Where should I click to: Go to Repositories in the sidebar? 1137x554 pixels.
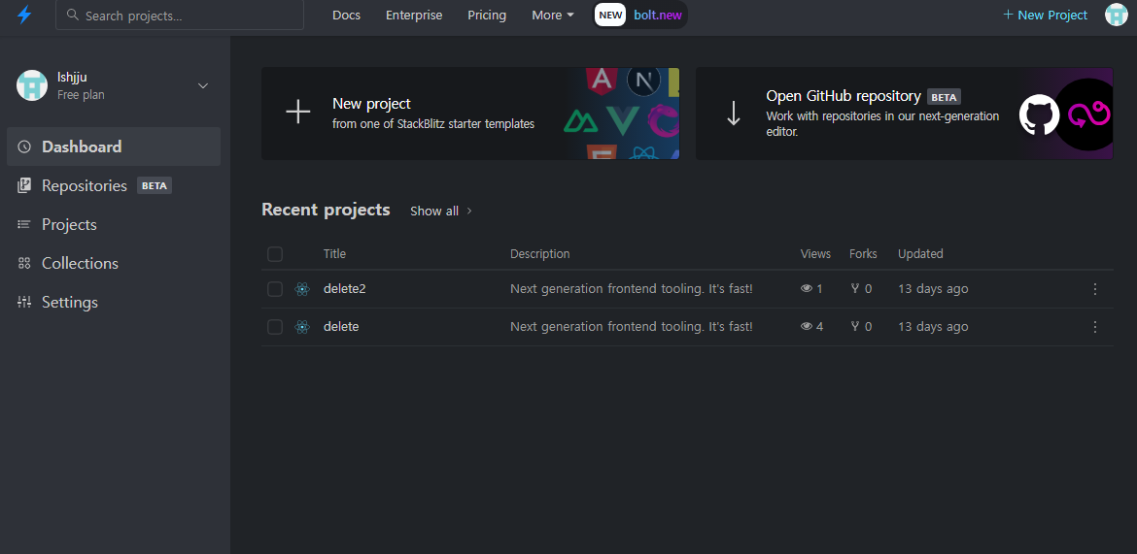114,185
